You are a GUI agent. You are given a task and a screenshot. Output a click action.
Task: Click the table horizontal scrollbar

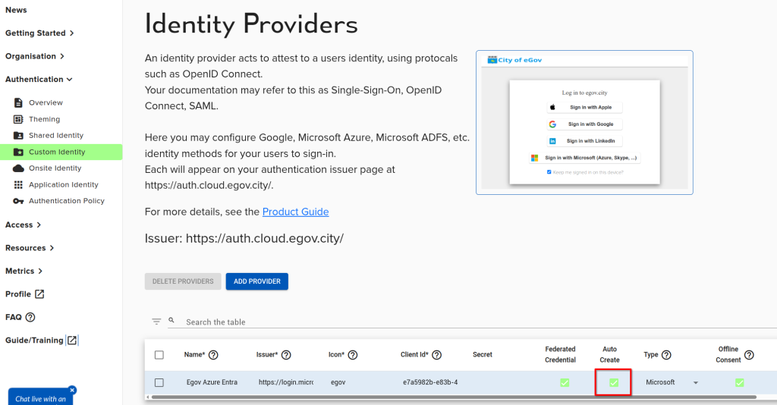tap(454, 397)
